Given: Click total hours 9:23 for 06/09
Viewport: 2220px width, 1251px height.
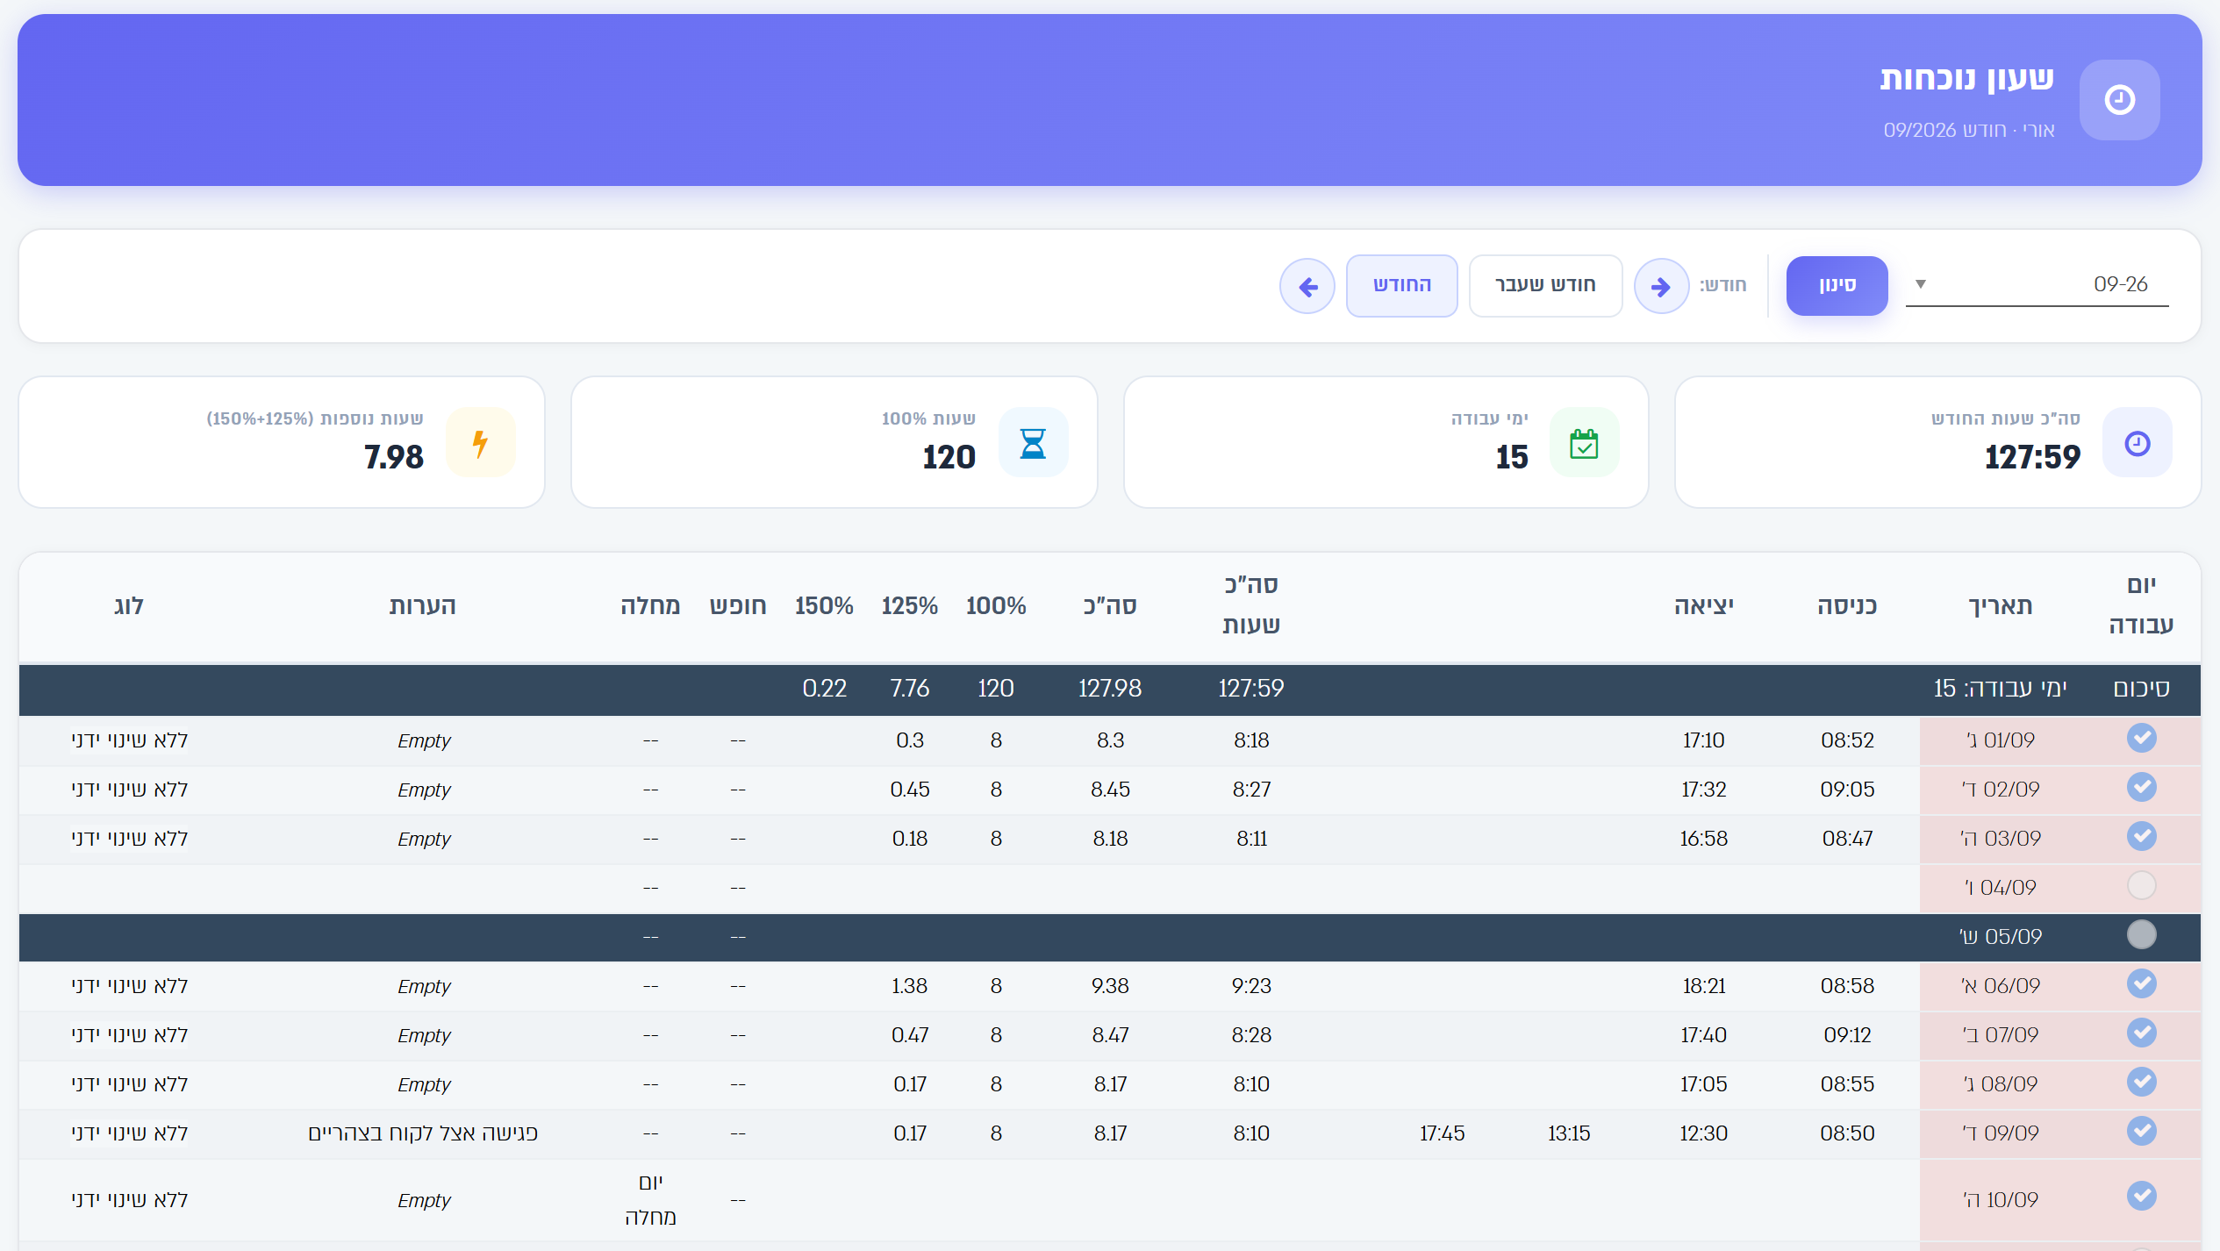Looking at the screenshot, I should click(1250, 986).
